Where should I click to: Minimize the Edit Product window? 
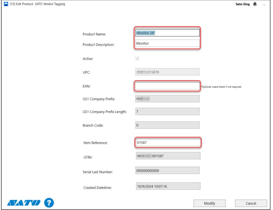click(264, 4)
